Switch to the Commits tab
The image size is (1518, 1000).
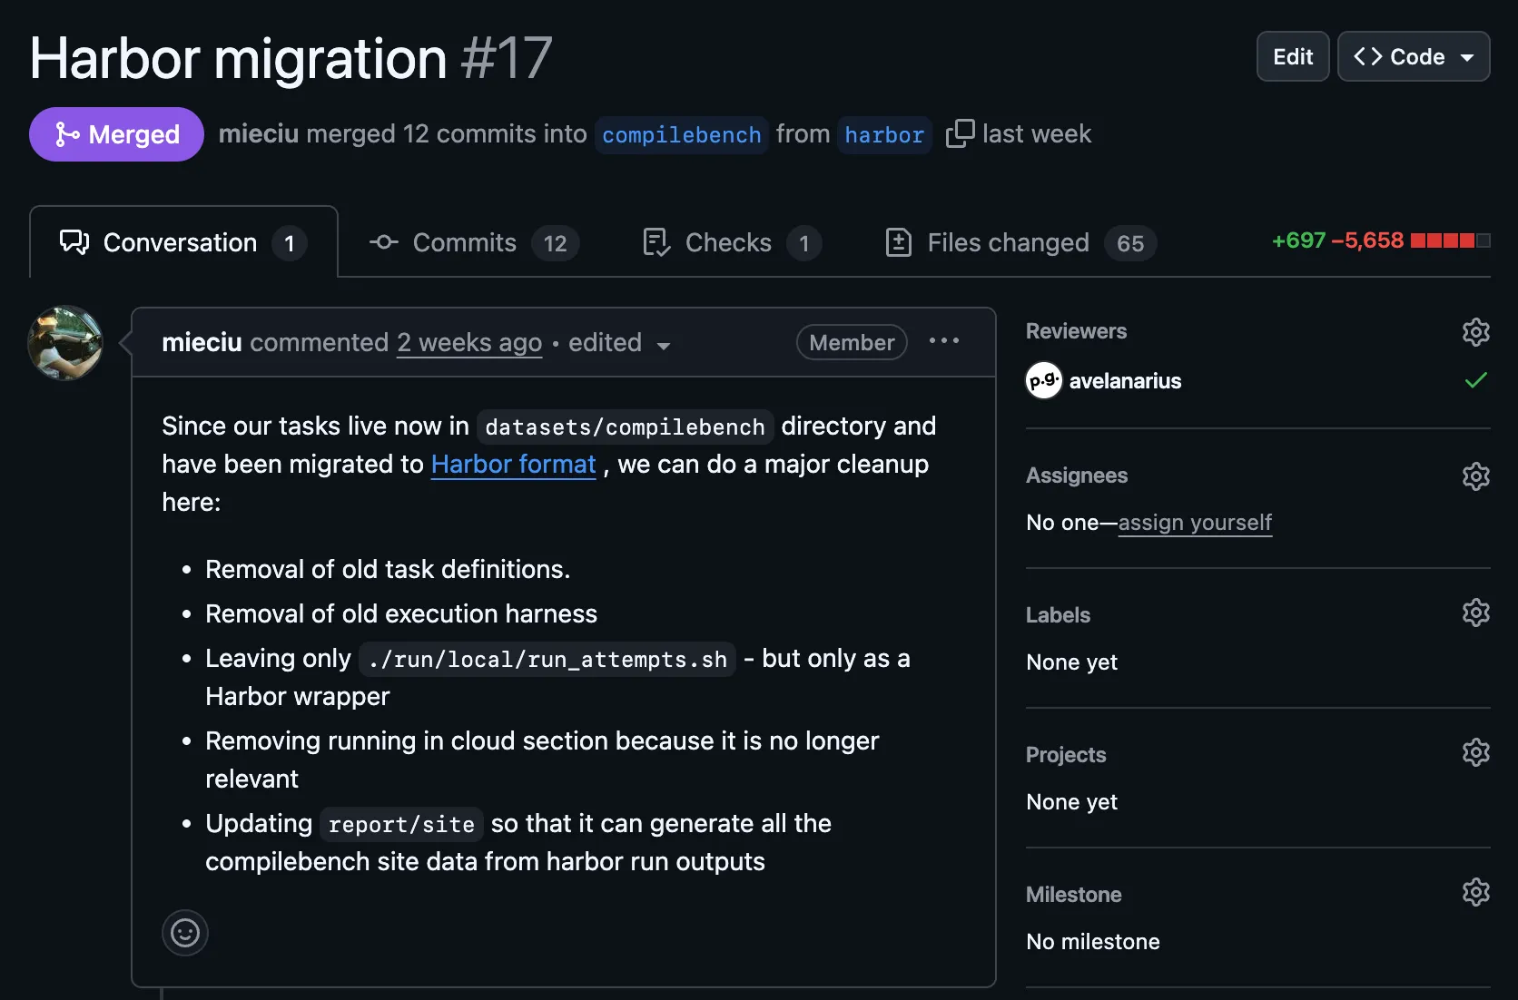(x=464, y=242)
